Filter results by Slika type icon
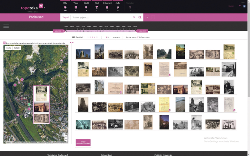This screenshot has height=156, width=250. pos(65,7)
